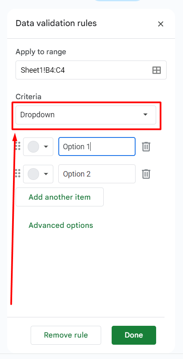This screenshot has height=359, width=183.
Task: Confirm with the green Done button
Action: [x=134, y=335]
